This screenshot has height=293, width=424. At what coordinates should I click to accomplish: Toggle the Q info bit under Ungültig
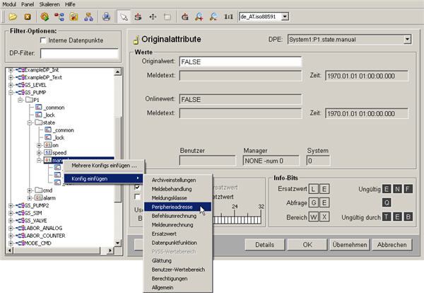387,202
